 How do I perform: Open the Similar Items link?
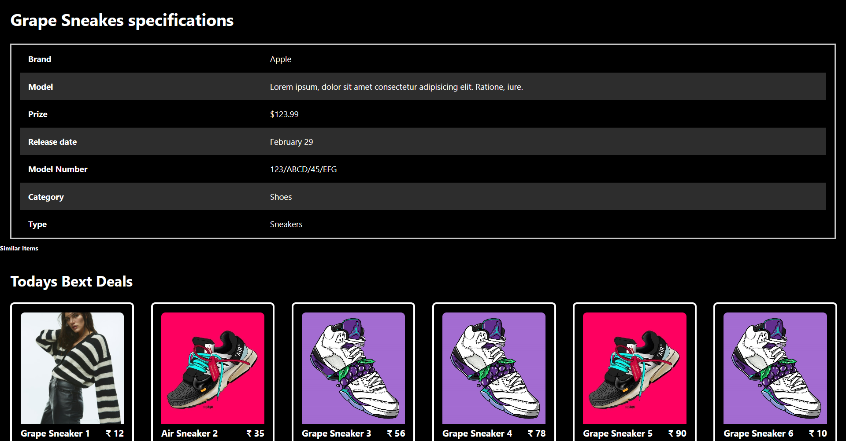(x=19, y=248)
